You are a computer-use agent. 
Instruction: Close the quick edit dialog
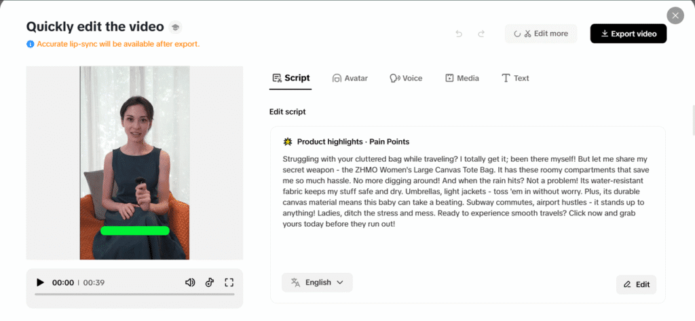[674, 15]
